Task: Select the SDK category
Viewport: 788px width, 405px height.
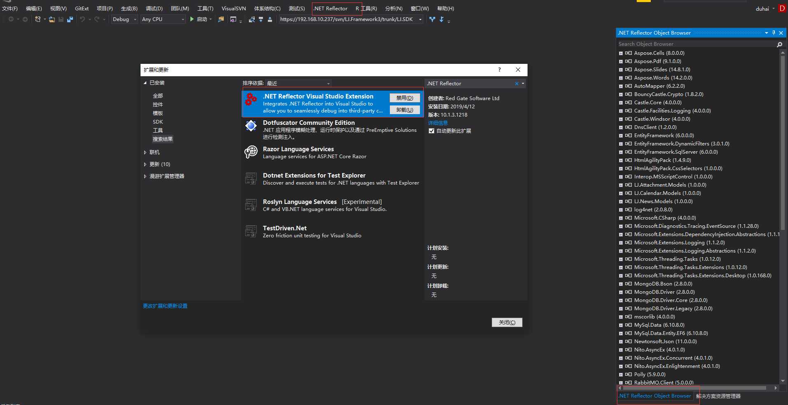Action: point(158,122)
